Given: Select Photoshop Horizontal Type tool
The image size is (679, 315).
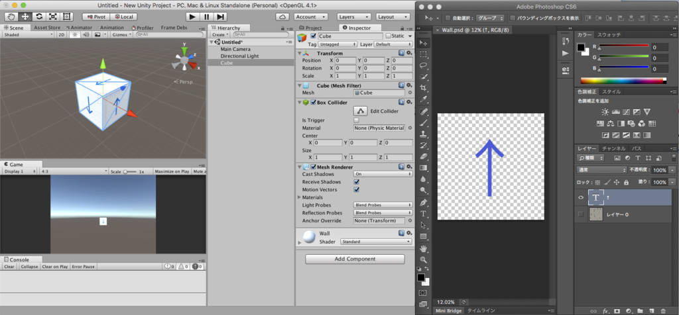Looking at the screenshot, I should coord(424,214).
